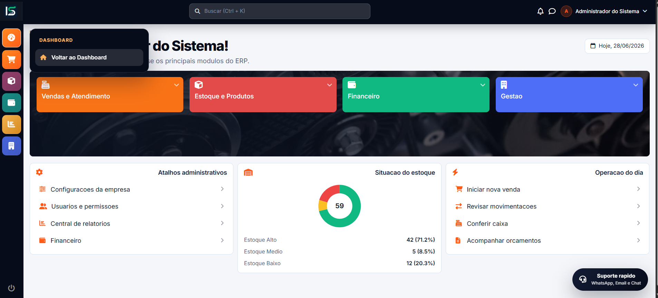Open the shopping cart sales sidebar icon

coord(11,59)
